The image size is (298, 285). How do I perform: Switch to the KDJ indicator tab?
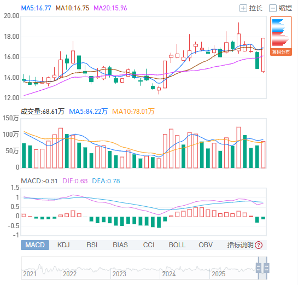click(63, 245)
